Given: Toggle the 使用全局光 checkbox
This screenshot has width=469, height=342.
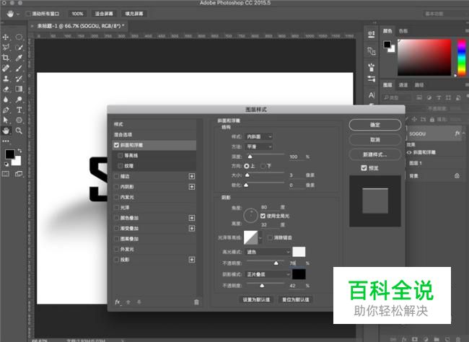Looking at the screenshot, I should pos(263,216).
